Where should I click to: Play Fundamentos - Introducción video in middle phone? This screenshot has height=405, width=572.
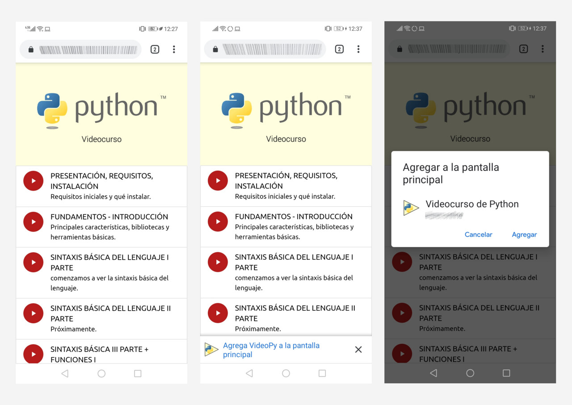[x=218, y=221]
